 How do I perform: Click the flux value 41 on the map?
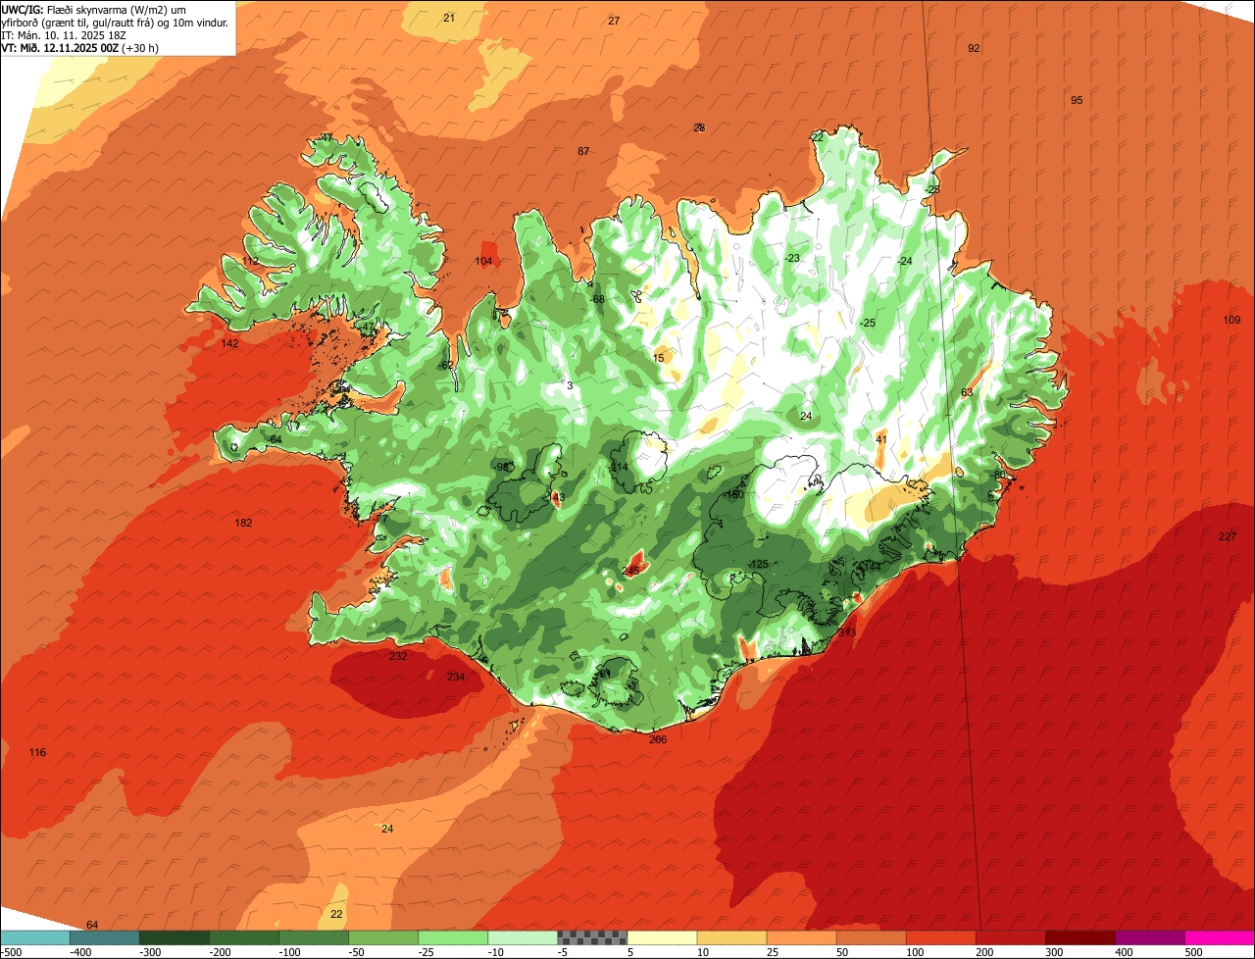(x=881, y=439)
